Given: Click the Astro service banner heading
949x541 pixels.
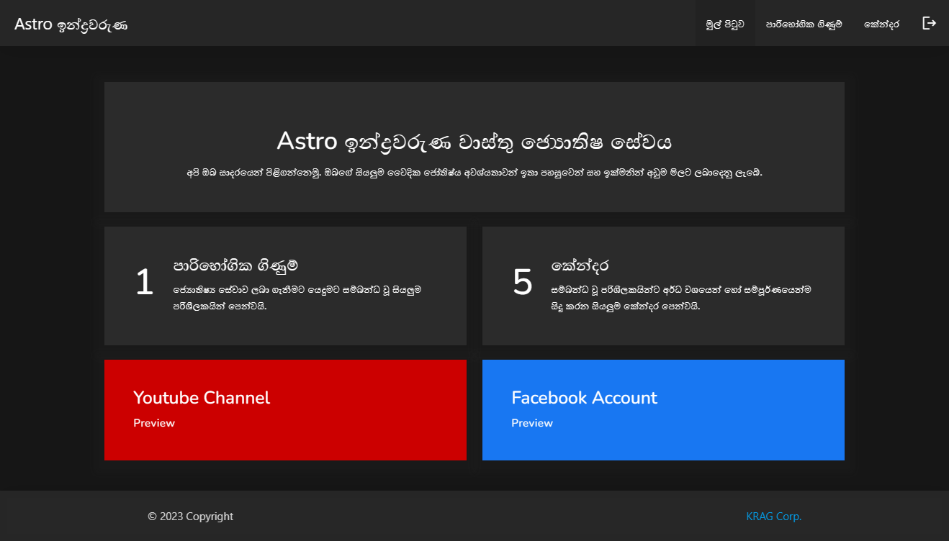Looking at the screenshot, I should coord(474,142).
